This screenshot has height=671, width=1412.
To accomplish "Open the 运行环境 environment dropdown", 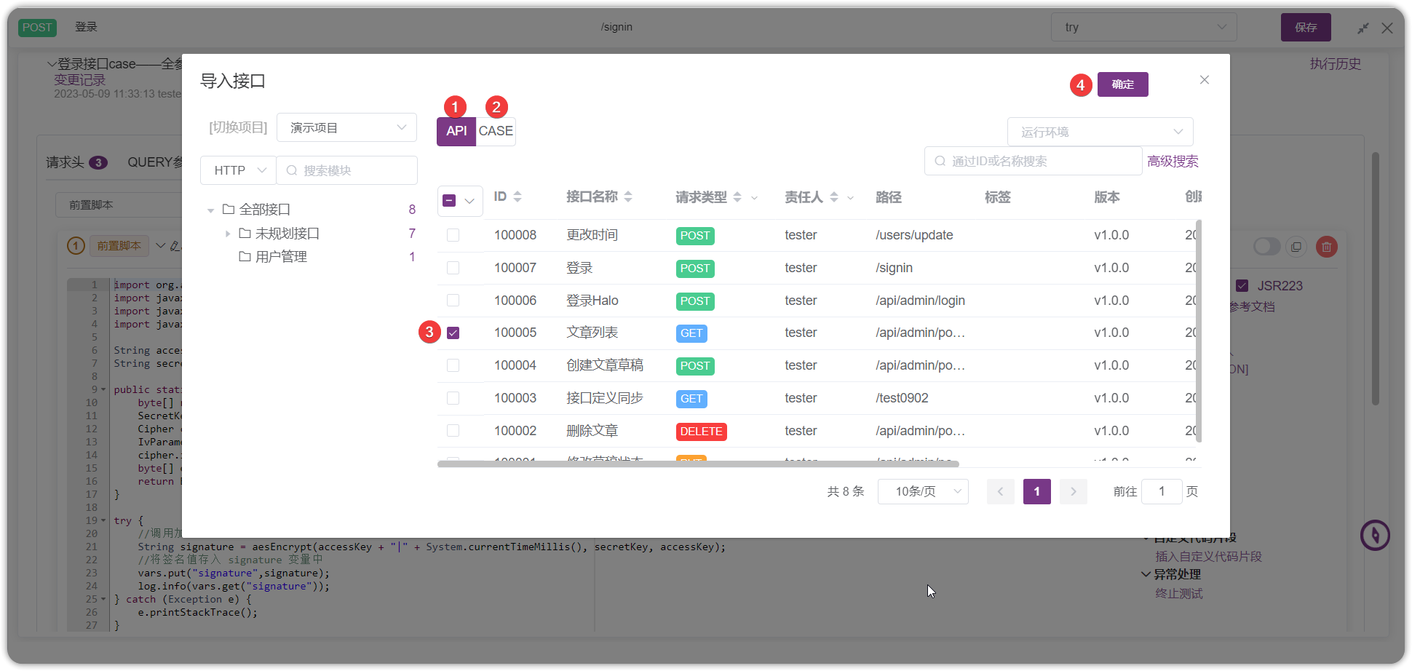I will tap(1100, 132).
